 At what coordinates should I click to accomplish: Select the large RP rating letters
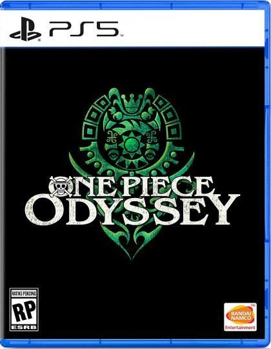click(24, 311)
